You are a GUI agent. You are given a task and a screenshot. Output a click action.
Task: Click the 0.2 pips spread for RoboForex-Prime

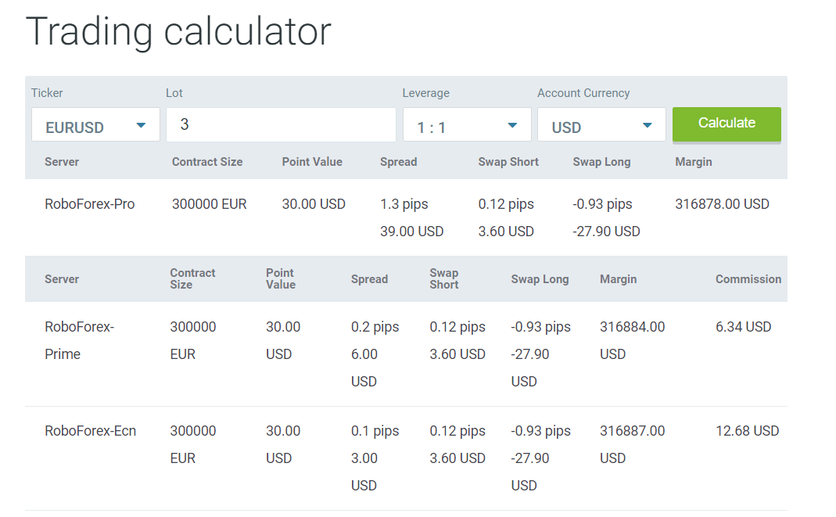[x=375, y=327]
